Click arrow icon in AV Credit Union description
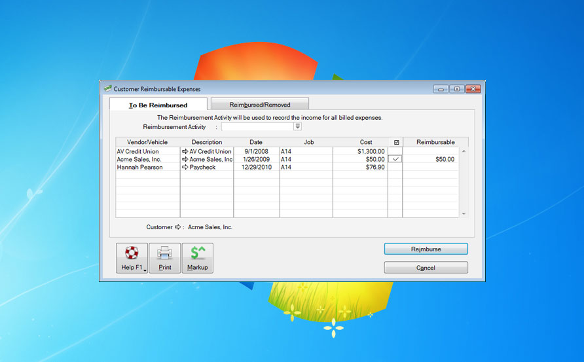 pos(185,151)
